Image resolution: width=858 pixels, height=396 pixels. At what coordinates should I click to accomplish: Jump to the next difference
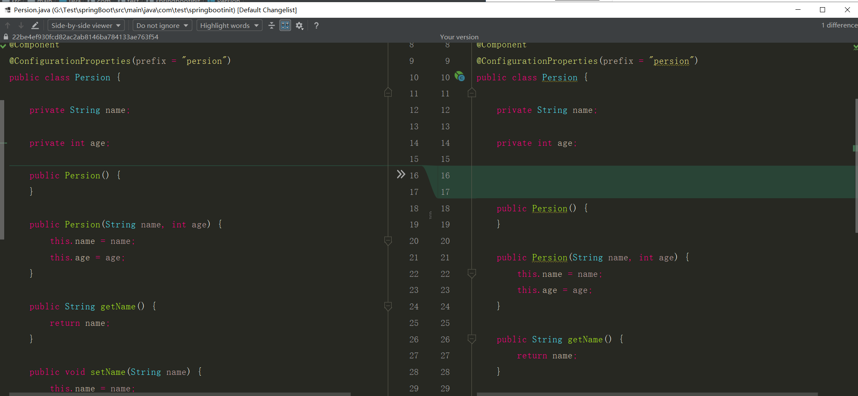pyautogui.click(x=21, y=25)
